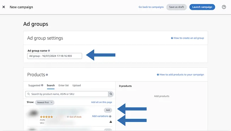231x131 pixels.
Task: Open the Upload tab
Action: click(77, 85)
